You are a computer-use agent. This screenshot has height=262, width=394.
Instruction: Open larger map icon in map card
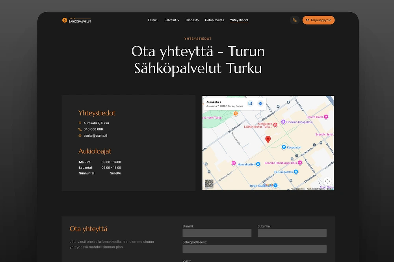point(250,103)
